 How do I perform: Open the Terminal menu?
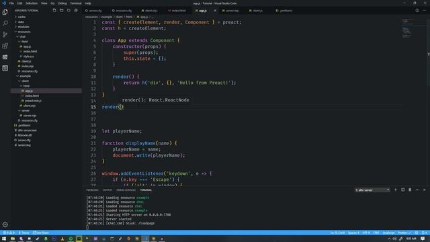(76, 3)
